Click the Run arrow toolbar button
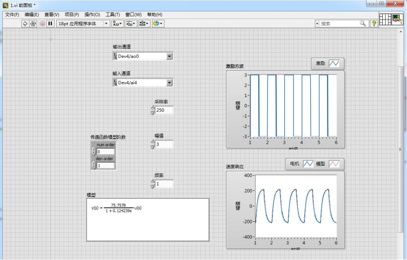Viewport: 407px width, 260px height. [25, 24]
